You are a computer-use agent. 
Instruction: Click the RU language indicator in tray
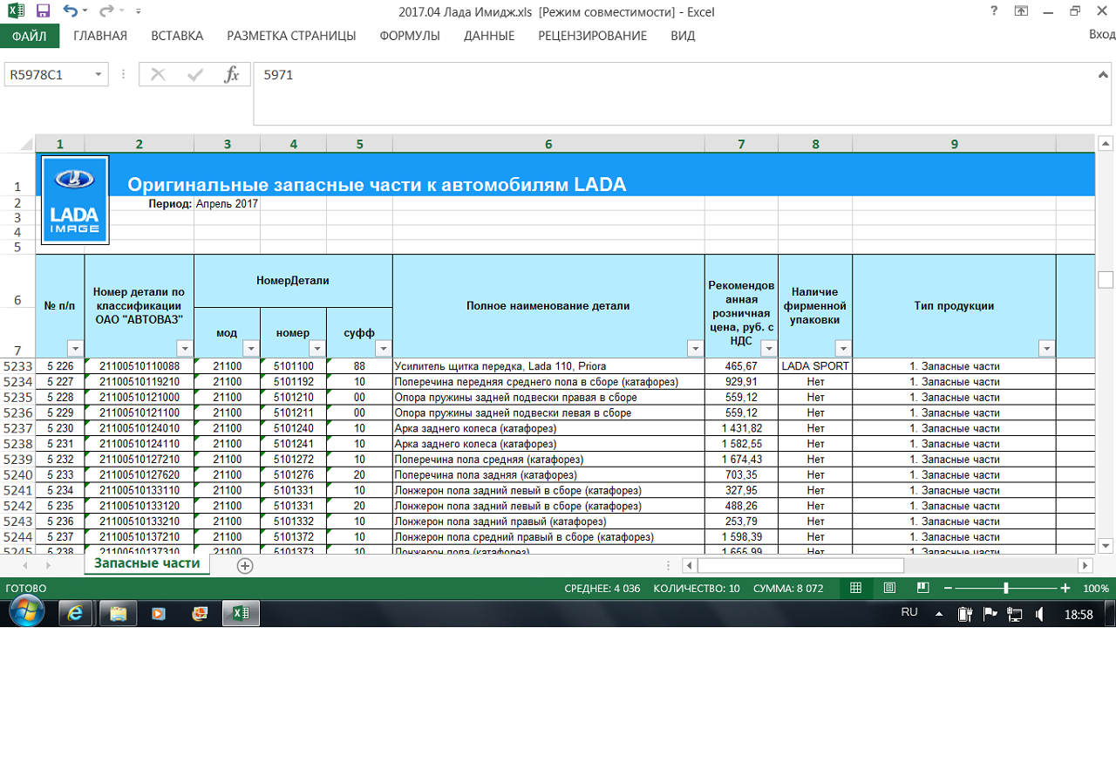point(909,612)
